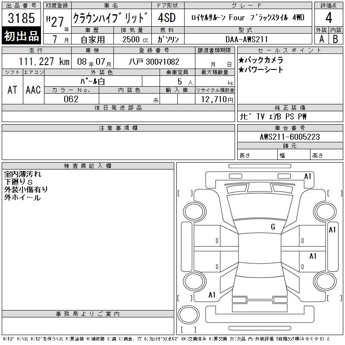Select the exterior color パール白
This screenshot has height=345, width=345.
coord(93,82)
